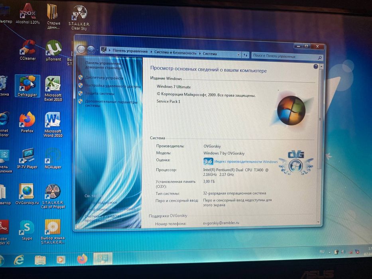This screenshot has height=279, width=372.
Task: Click in the Поиск в Панели управления field
Action: point(284,57)
